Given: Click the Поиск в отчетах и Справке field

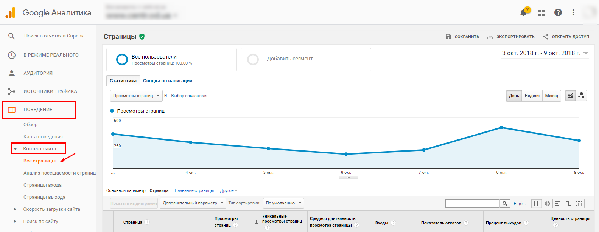Looking at the screenshot, I should coord(54,36).
